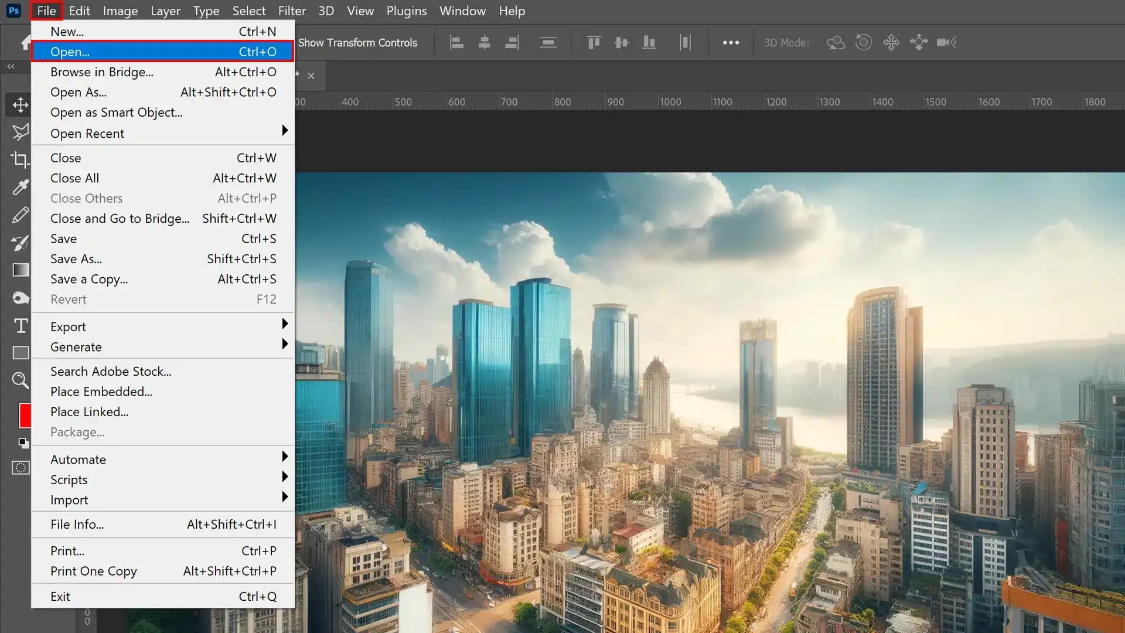Open the Layer menu

pyautogui.click(x=165, y=11)
